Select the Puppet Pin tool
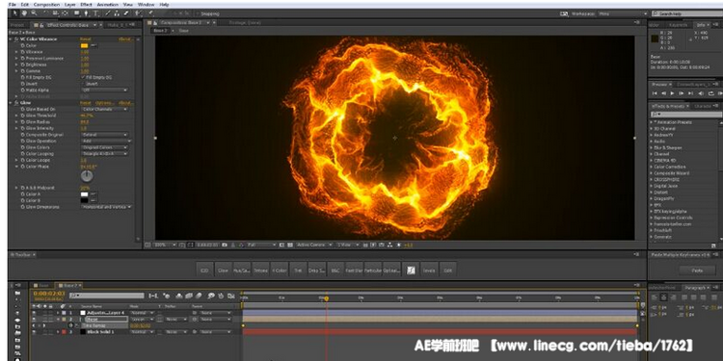 pos(150,13)
